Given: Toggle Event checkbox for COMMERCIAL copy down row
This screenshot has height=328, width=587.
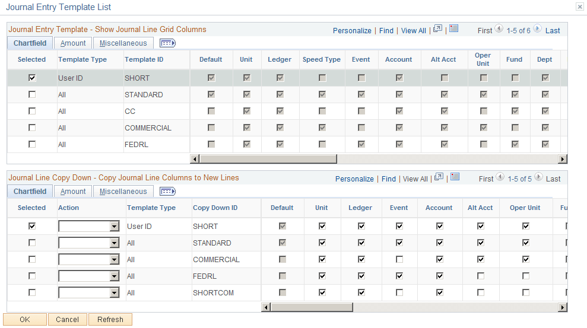Looking at the screenshot, I should (399, 259).
